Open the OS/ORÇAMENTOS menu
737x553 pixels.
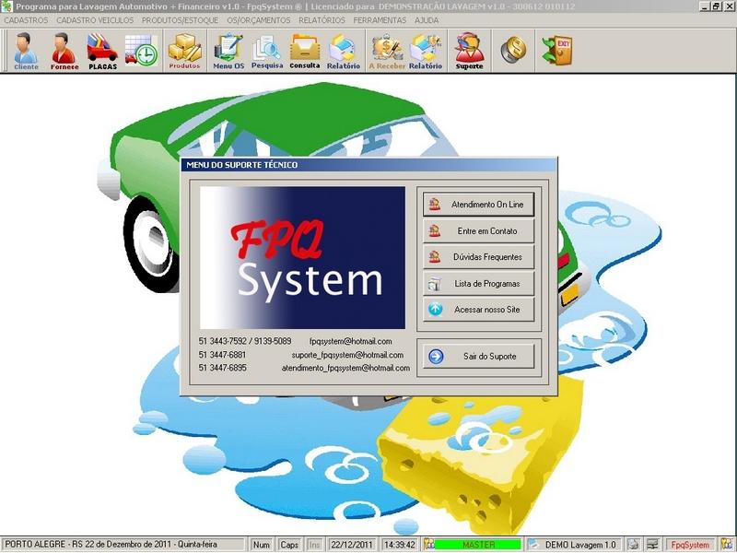pos(259,20)
